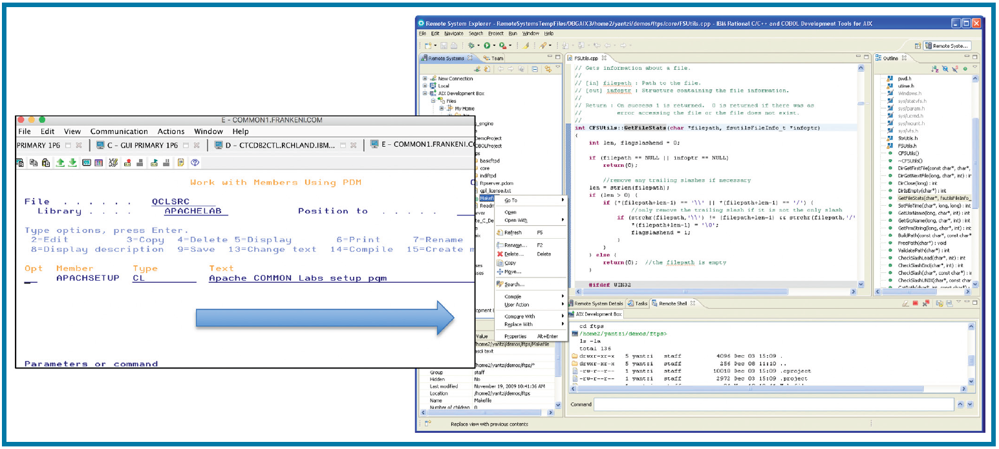The width and height of the screenshot is (999, 449).
Task: Click the red stop icon in Remote Shell
Action: click(x=915, y=303)
